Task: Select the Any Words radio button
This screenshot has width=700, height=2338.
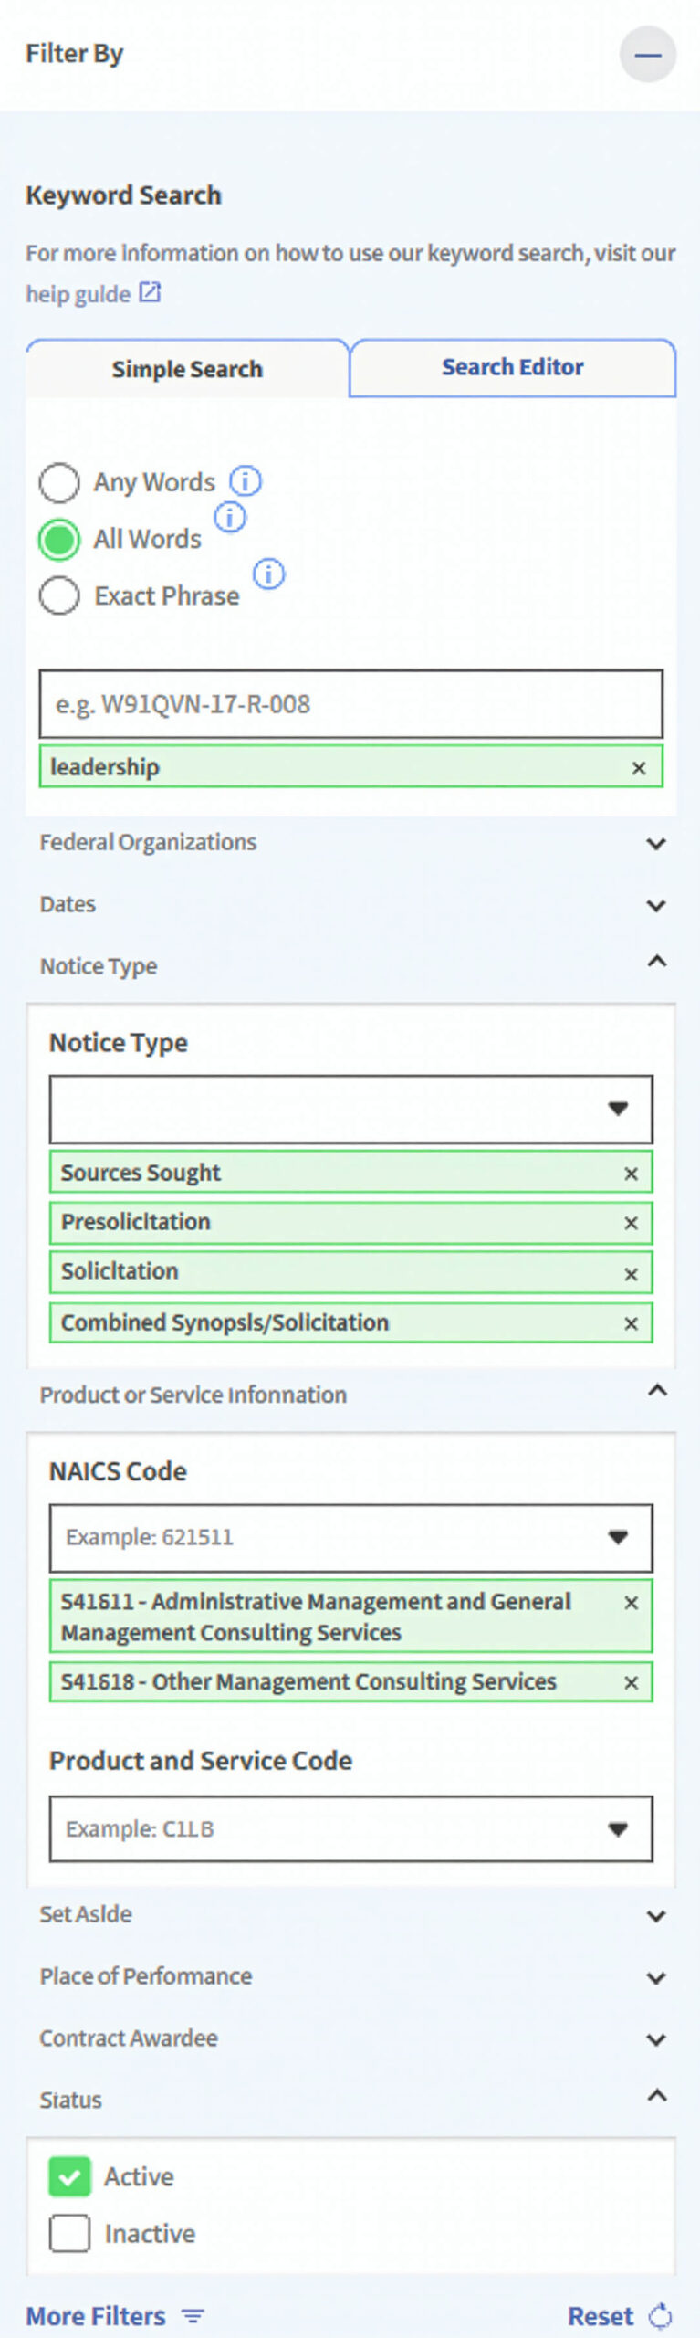Action: [x=59, y=482]
